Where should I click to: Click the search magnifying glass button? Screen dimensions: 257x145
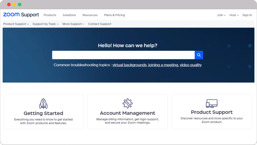click(x=199, y=55)
